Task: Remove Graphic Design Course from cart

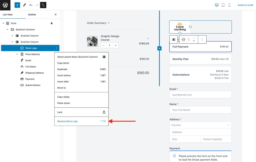Action: tap(148, 38)
